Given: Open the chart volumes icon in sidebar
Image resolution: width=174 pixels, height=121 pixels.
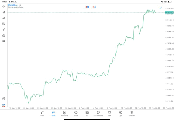Looking at the screenshot, I should click(x=4, y=18).
